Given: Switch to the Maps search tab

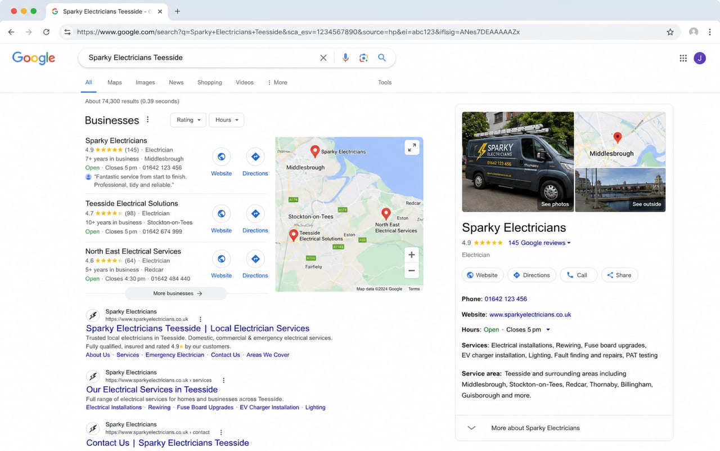Looking at the screenshot, I should (x=115, y=82).
